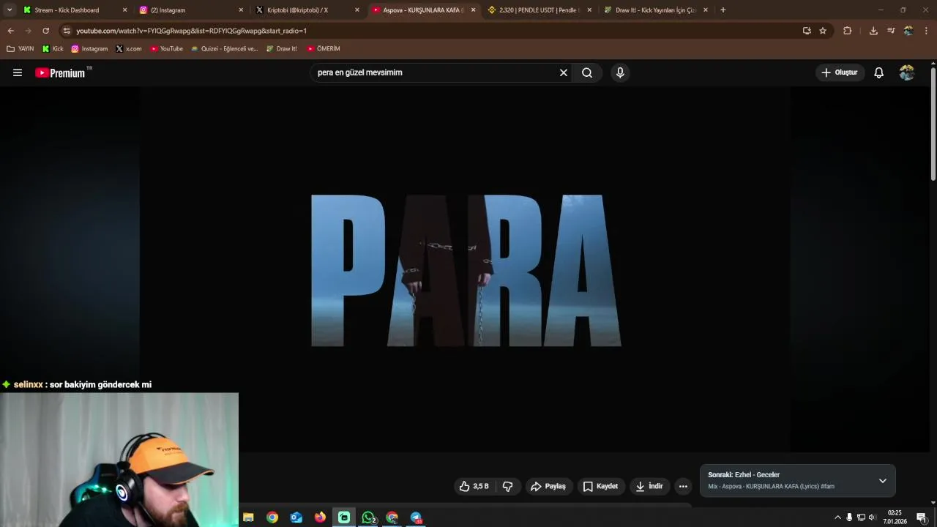This screenshot has width=937, height=527.
Task: Open ÖMERİM bookmark
Action: click(x=324, y=49)
